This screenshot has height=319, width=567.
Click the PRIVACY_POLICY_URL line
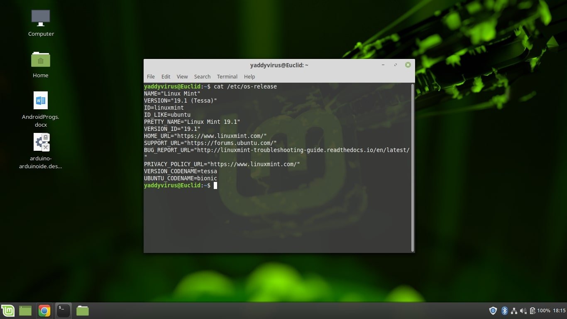222,164
